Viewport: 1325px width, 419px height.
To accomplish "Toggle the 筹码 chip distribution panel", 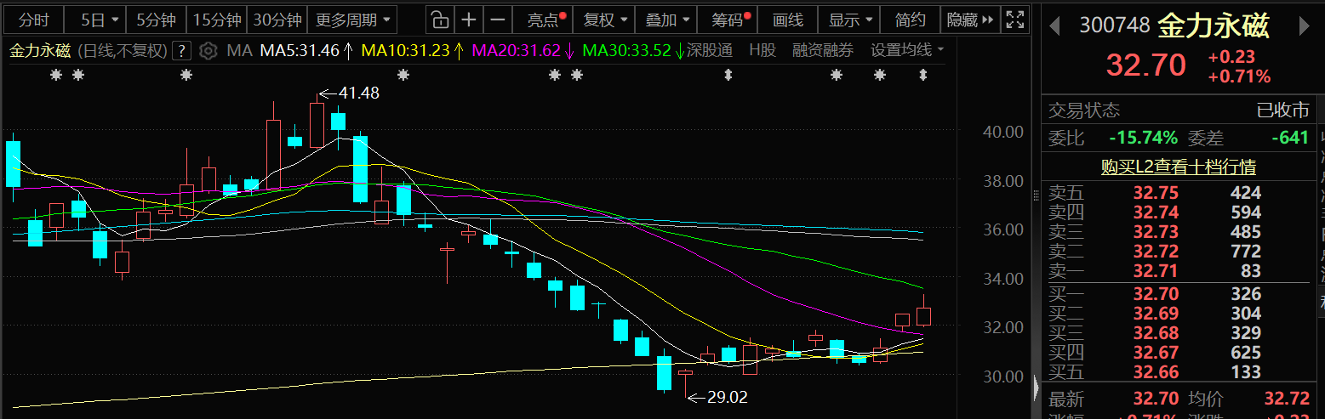I will [x=731, y=20].
